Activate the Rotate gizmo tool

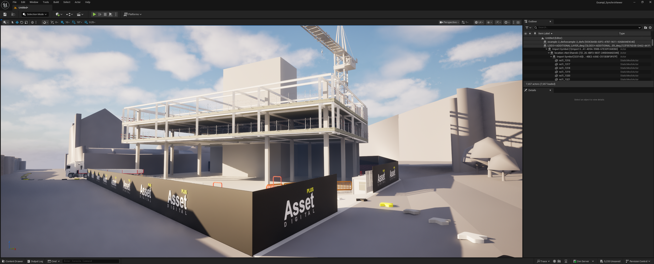coord(22,22)
